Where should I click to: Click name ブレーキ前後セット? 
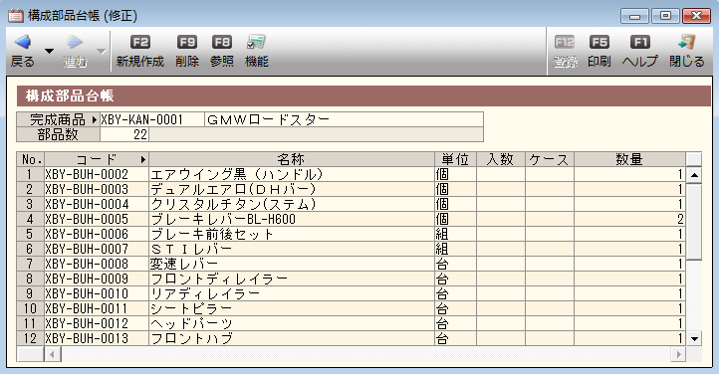click(212, 234)
